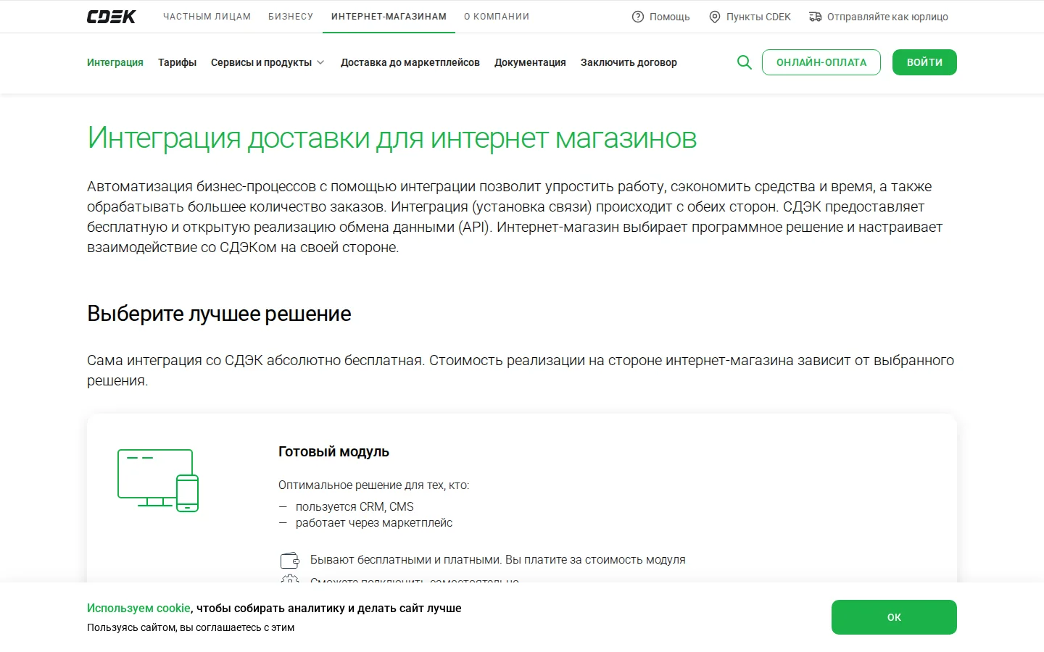Screen dimensions: 1044x652
Task: Click the delivery truck icon near Отправляйте как юрлицо
Action: point(816,17)
